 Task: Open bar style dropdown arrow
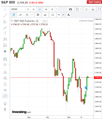pyautogui.click(x=32, y=15)
